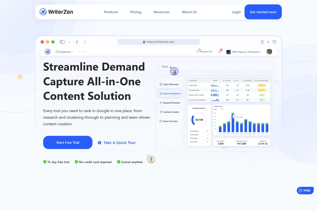Click the search magnifier icon

[159, 66]
